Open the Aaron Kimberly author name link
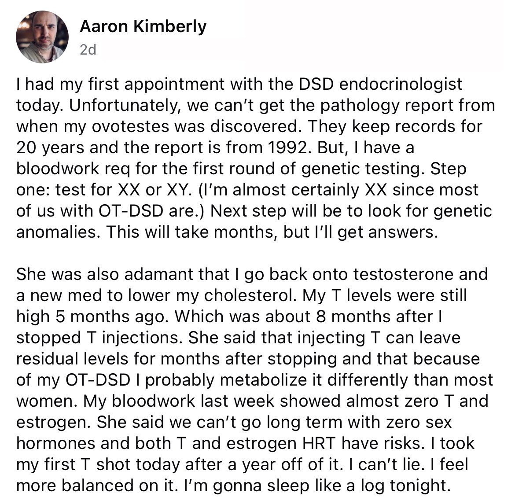Image resolution: width=515 pixels, height=504 pixels. [x=143, y=26]
